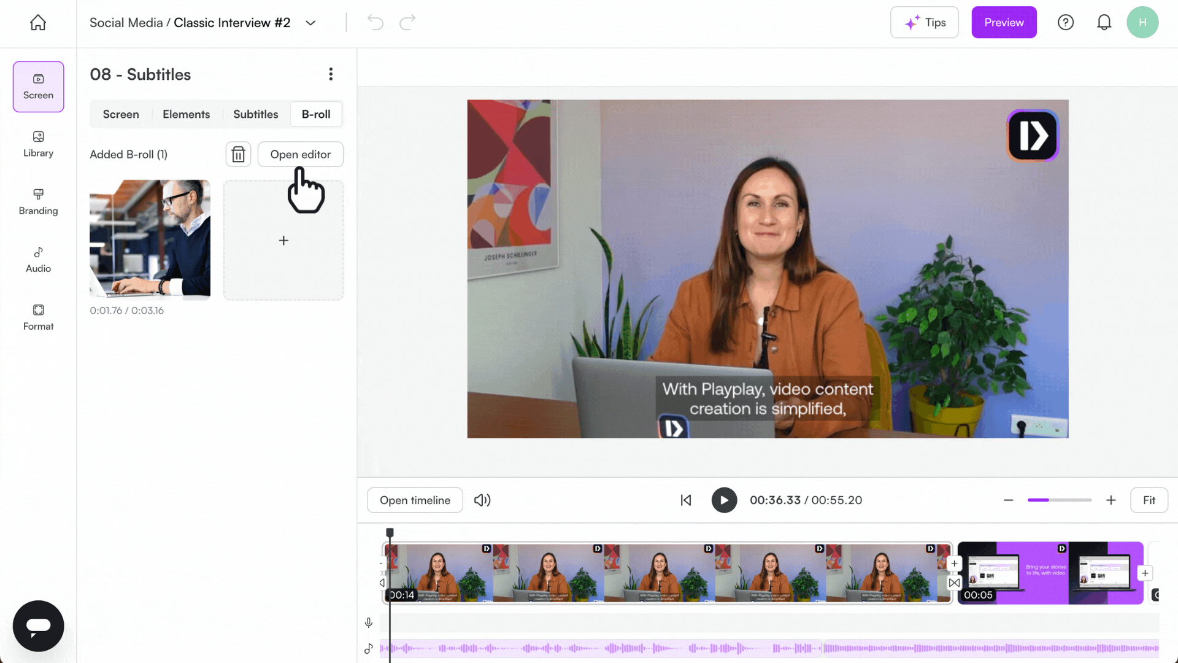The height and width of the screenshot is (663, 1178).
Task: Open the Format sidebar panel
Action: pos(38,317)
